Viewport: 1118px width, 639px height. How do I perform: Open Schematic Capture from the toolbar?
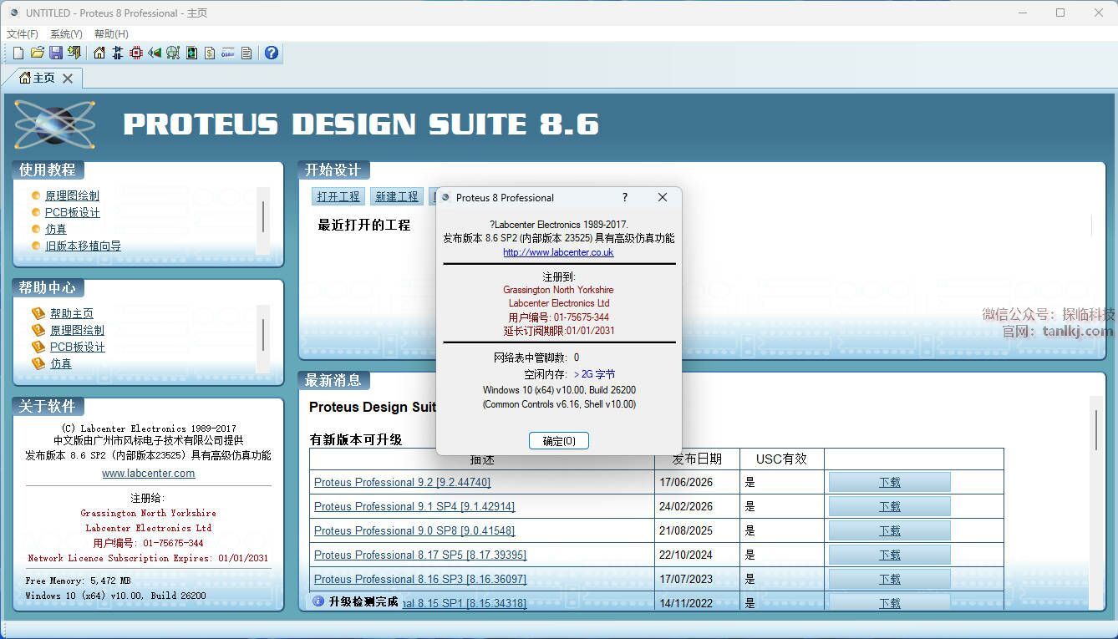click(x=117, y=53)
